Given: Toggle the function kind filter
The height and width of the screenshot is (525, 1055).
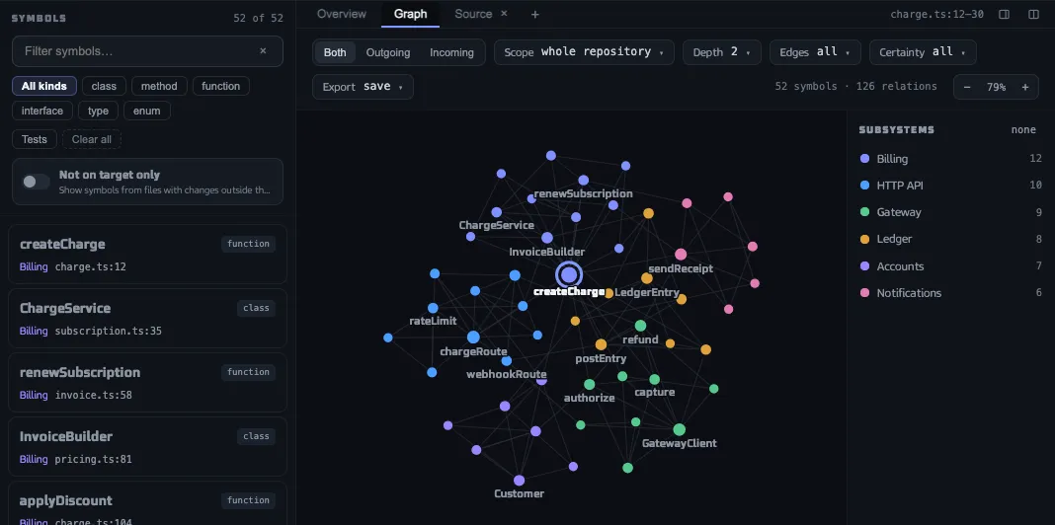Looking at the screenshot, I should [220, 86].
